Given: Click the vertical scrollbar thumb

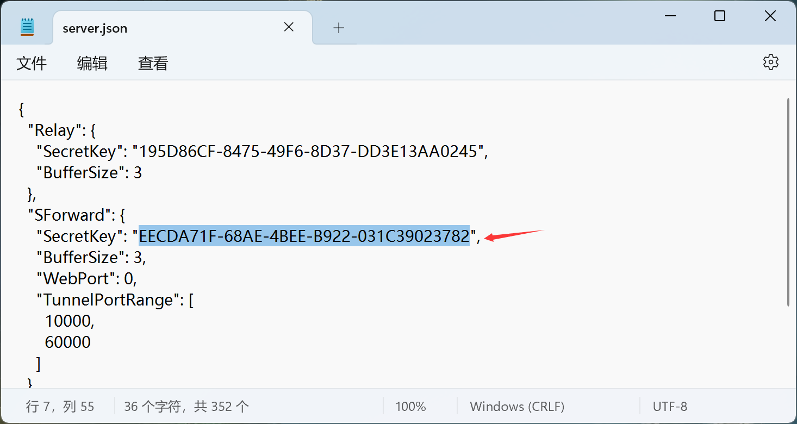Looking at the screenshot, I should point(788,202).
